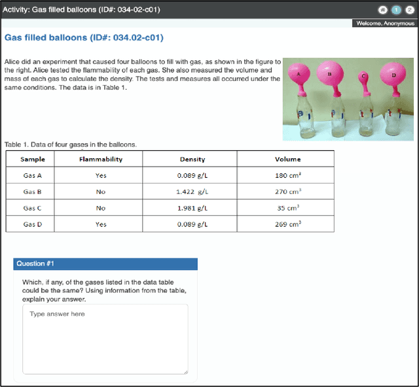Click the Table 1 caption text

(x=71, y=144)
